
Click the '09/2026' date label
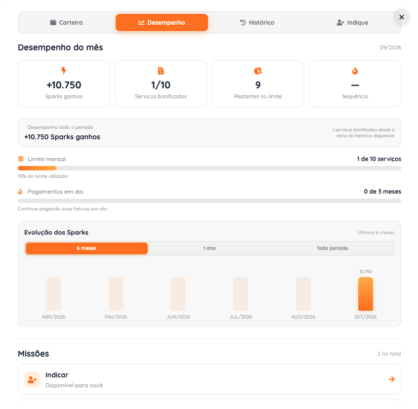pos(390,47)
